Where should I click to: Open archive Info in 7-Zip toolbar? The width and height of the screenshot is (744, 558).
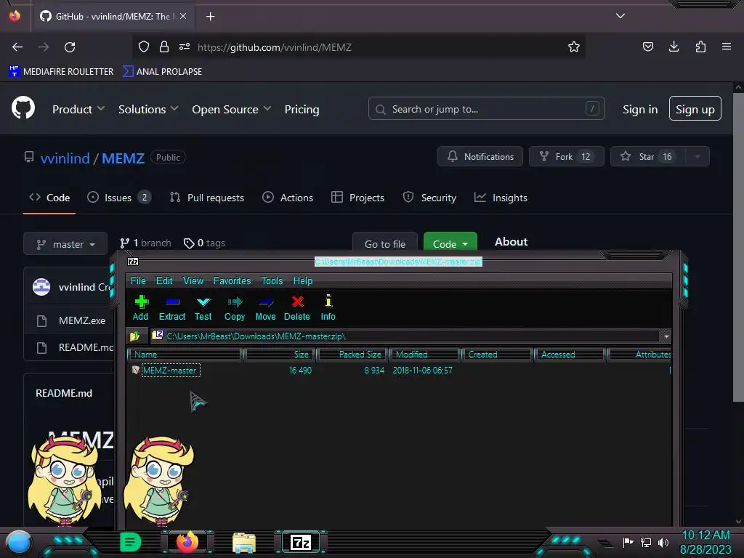(328, 308)
